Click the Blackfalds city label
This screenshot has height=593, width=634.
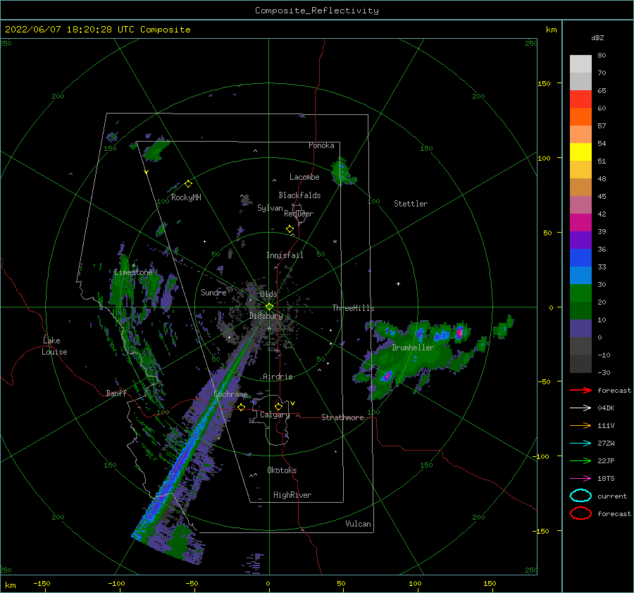(299, 195)
